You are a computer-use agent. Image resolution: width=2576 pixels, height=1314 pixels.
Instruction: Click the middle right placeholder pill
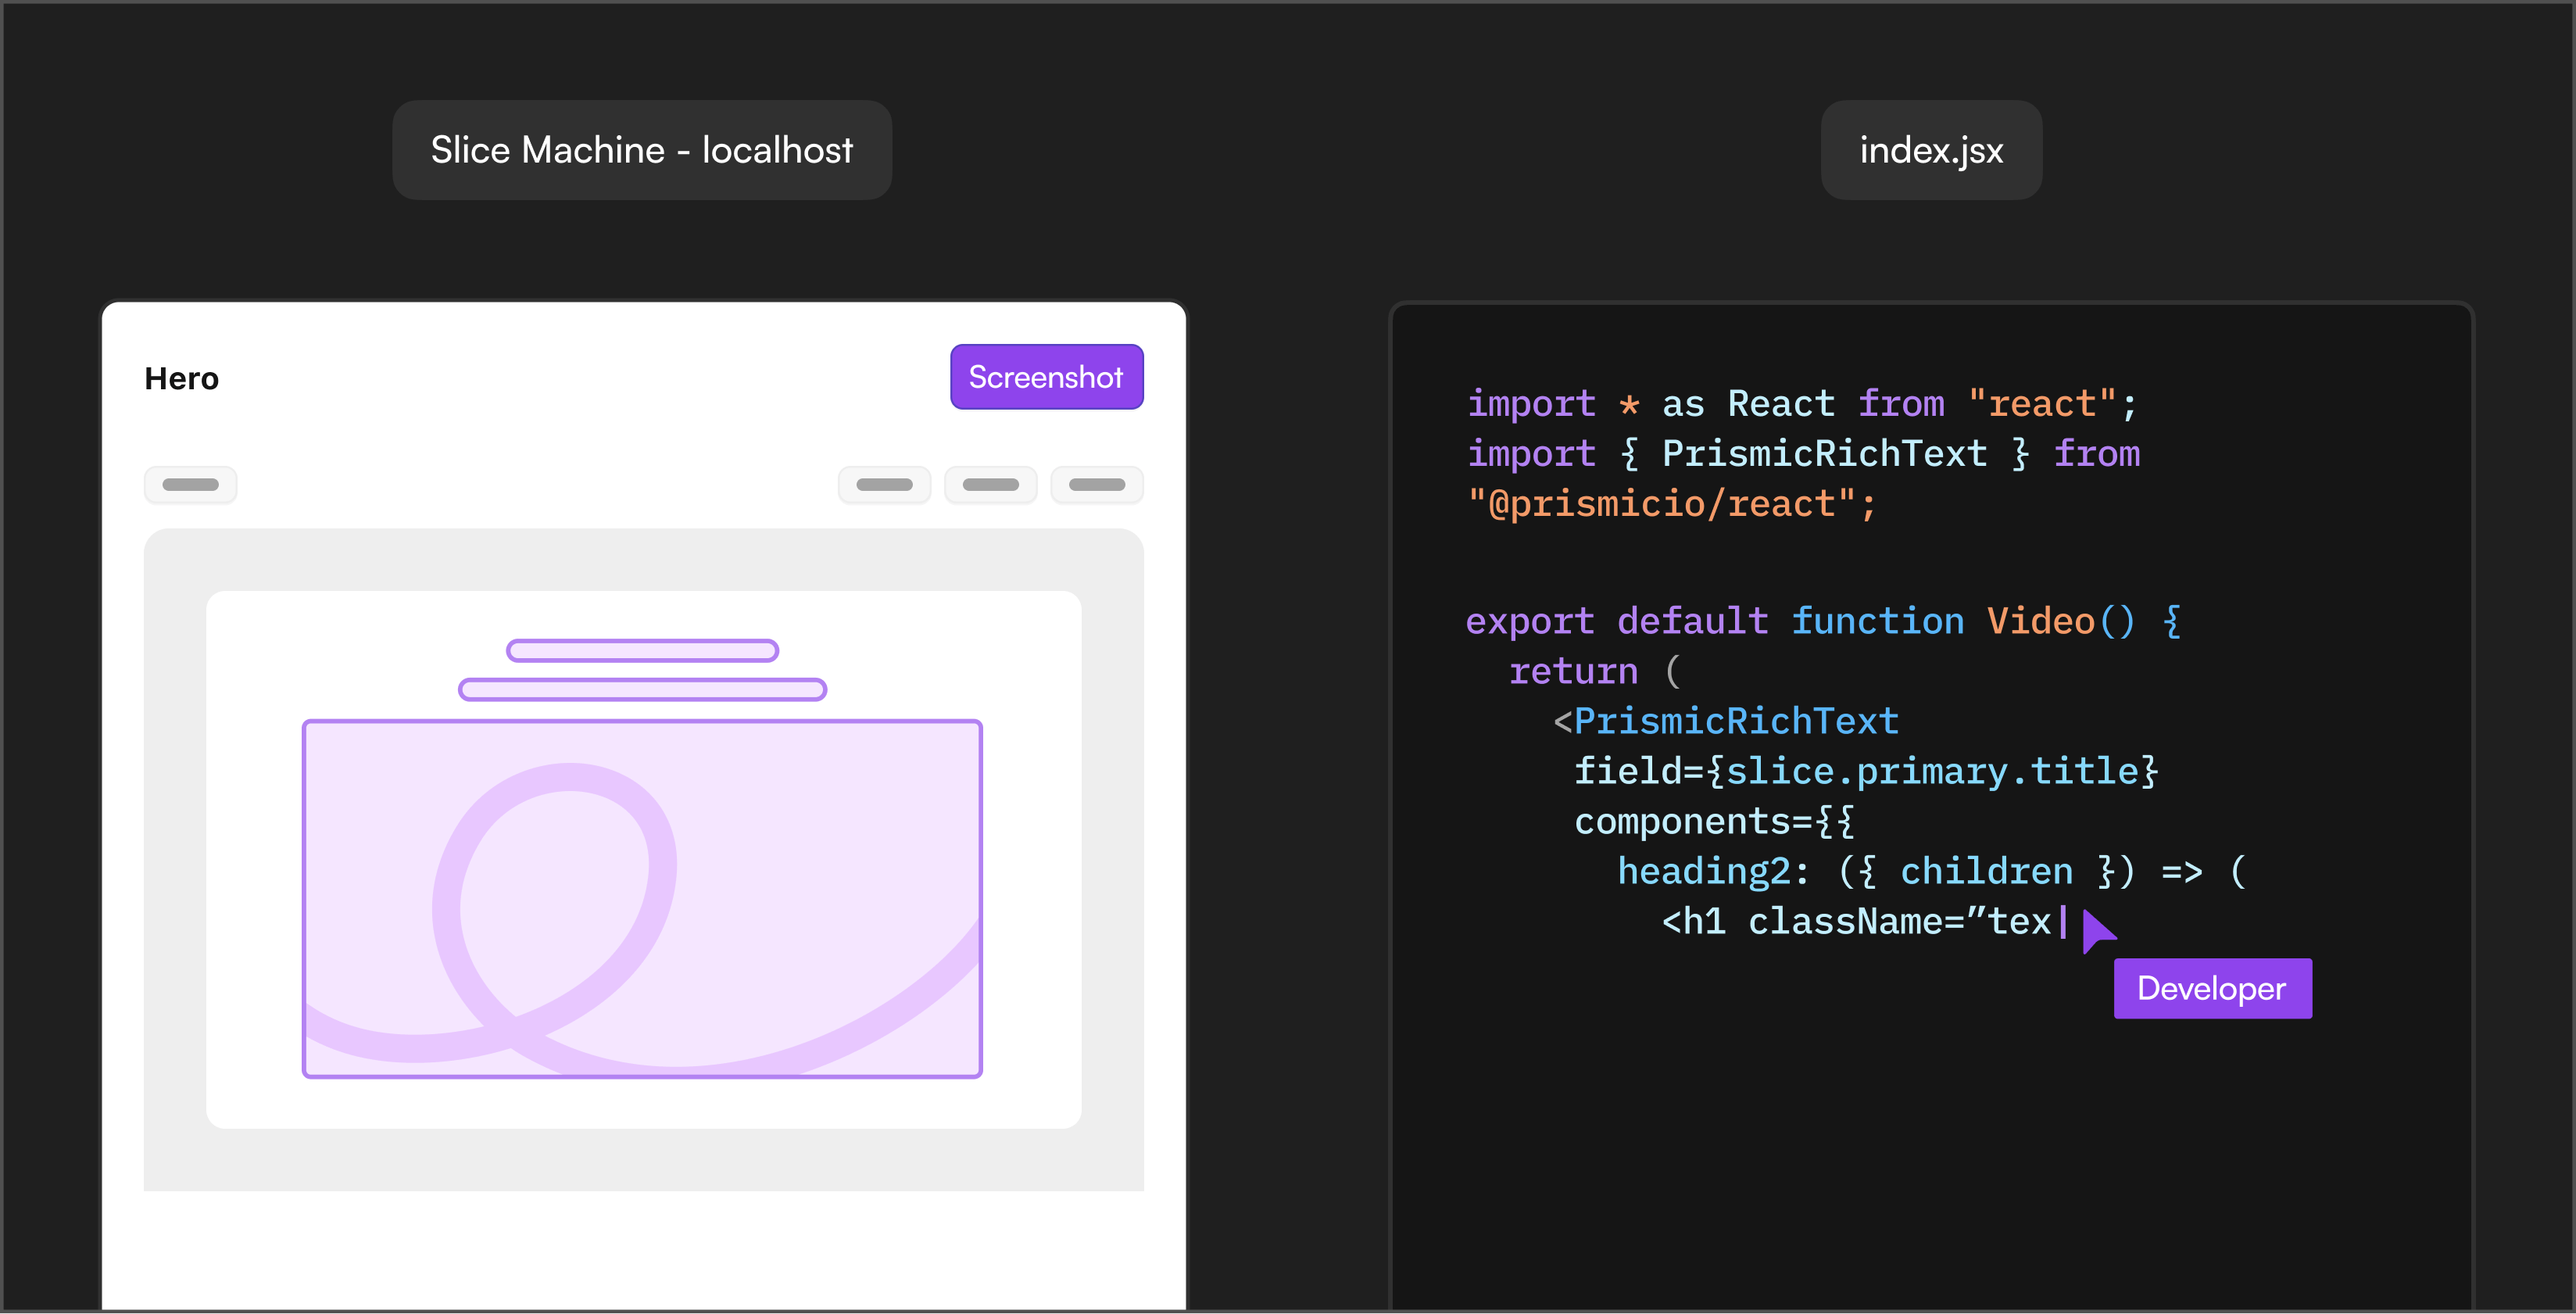coord(990,485)
